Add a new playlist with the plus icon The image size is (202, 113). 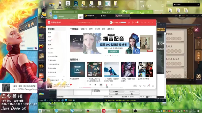pyautogui.click(x=64, y=77)
